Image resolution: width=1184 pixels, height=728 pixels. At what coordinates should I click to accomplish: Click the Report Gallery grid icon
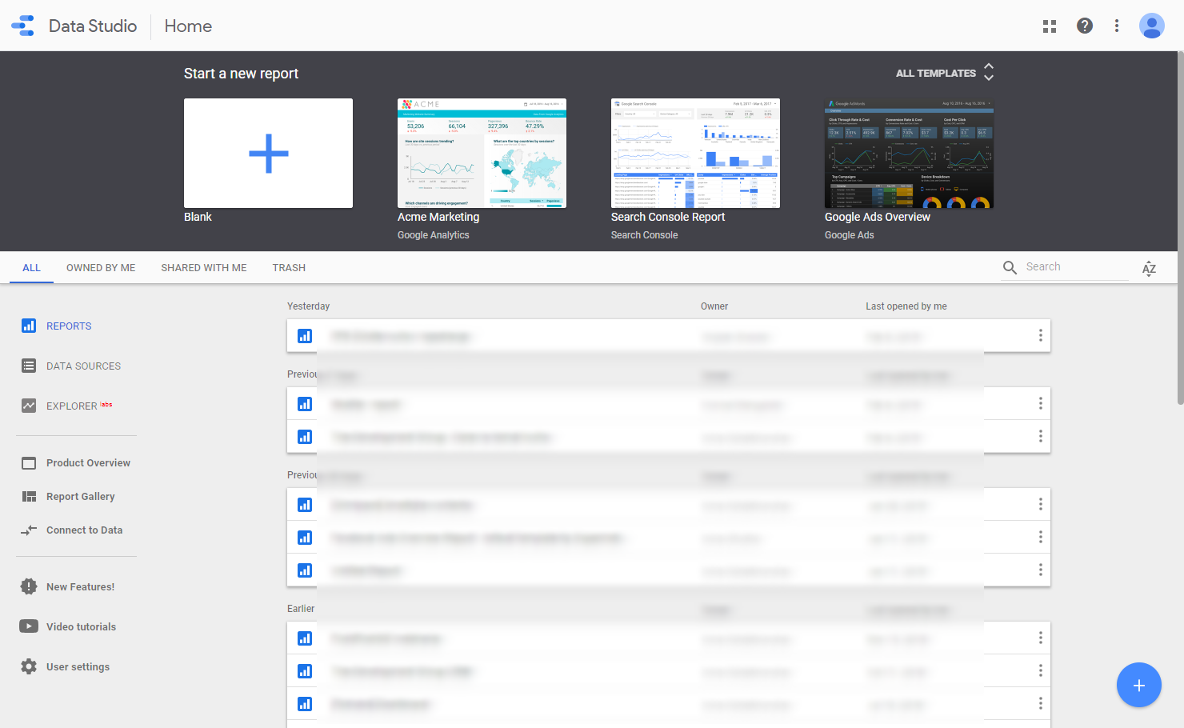(x=29, y=497)
